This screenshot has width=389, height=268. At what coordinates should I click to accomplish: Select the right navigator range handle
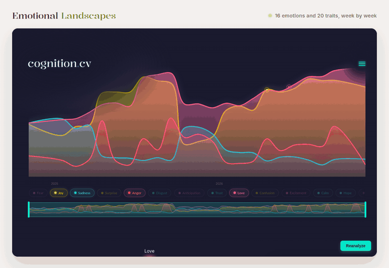365,210
